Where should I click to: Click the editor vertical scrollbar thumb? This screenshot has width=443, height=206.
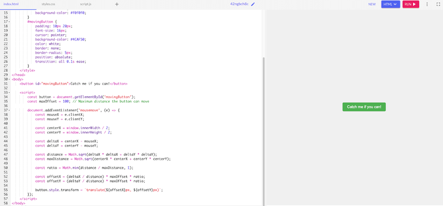point(264,131)
